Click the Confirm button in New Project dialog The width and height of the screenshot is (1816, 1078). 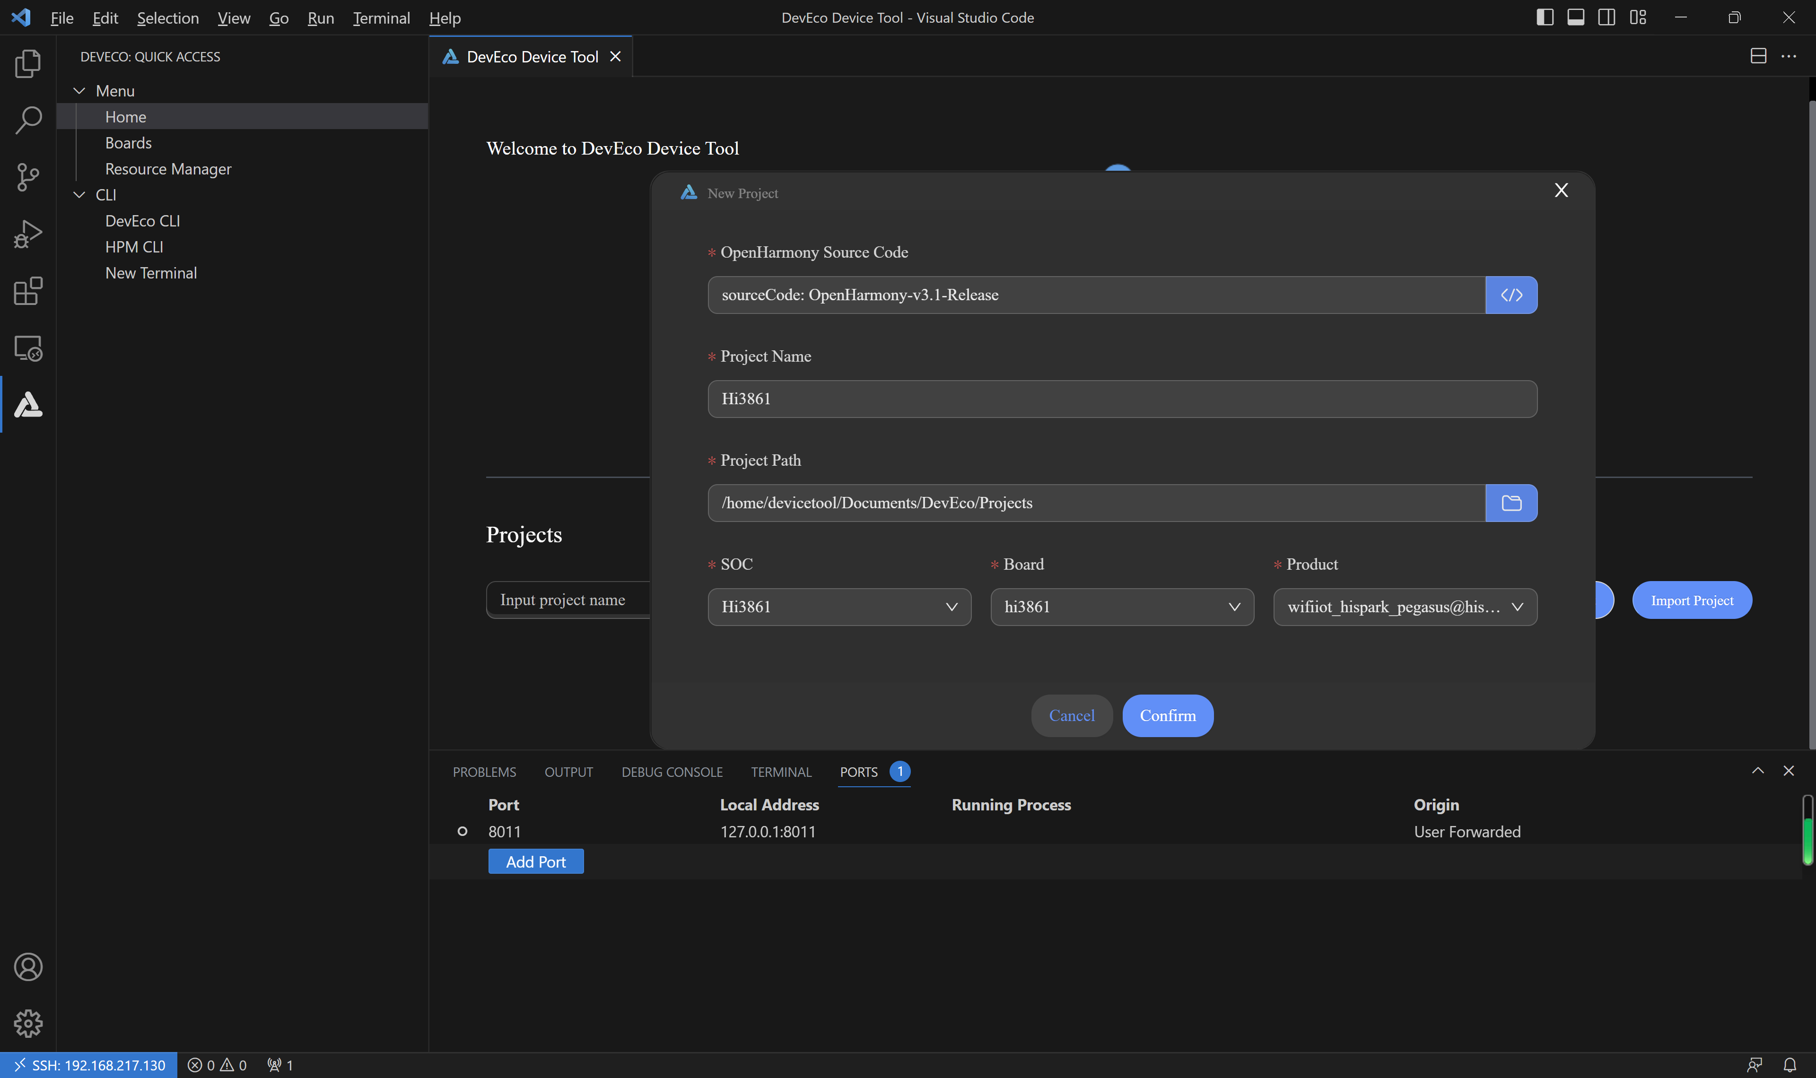(1167, 715)
